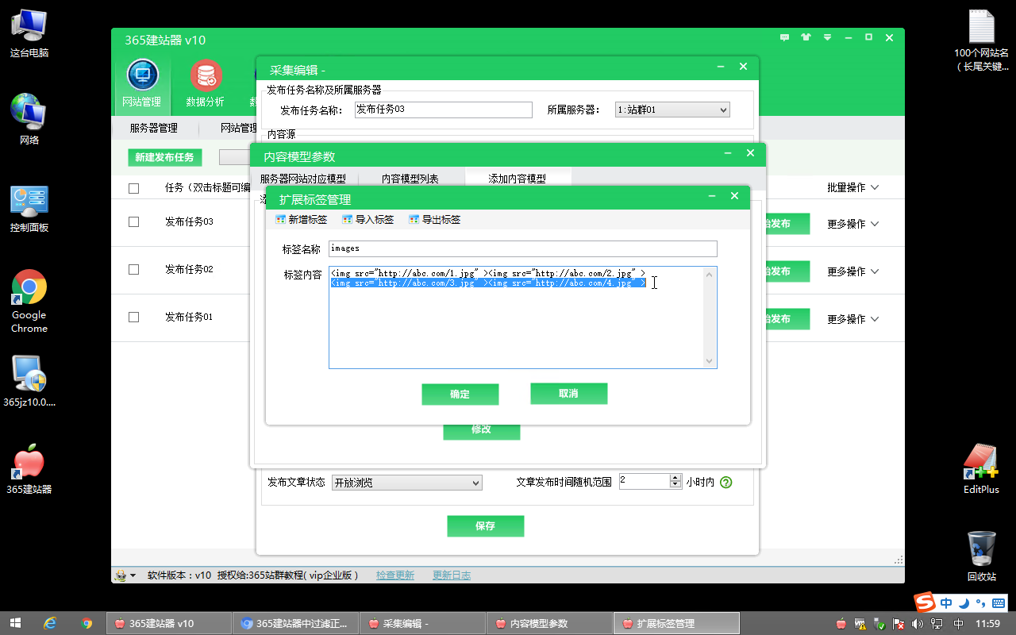
Task: Click 修改 button in 内容模型参数 window
Action: point(482,430)
